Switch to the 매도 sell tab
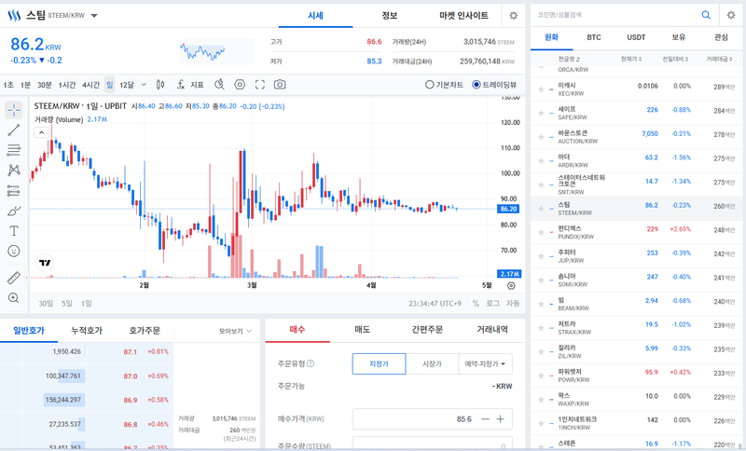This screenshot has width=746, height=451. coord(362,330)
